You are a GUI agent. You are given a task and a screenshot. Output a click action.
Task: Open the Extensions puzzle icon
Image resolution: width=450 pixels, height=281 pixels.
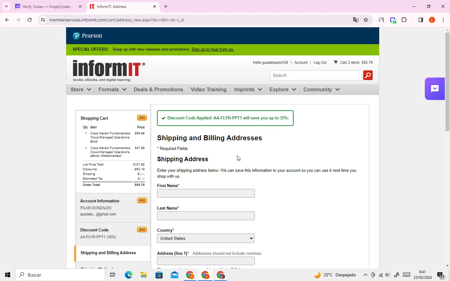pyautogui.click(x=404, y=20)
